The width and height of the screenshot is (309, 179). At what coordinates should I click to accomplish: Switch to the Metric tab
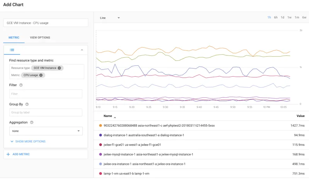pyautogui.click(x=14, y=37)
